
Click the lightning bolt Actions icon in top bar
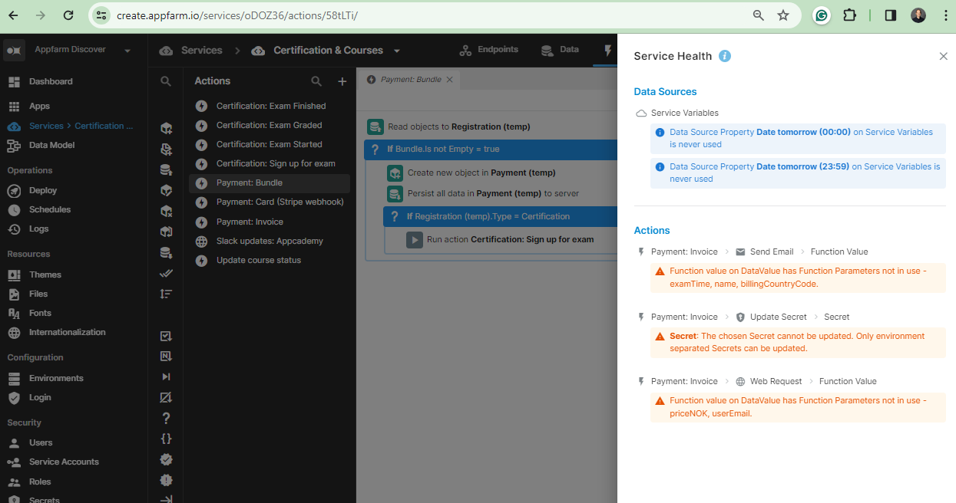click(x=607, y=51)
